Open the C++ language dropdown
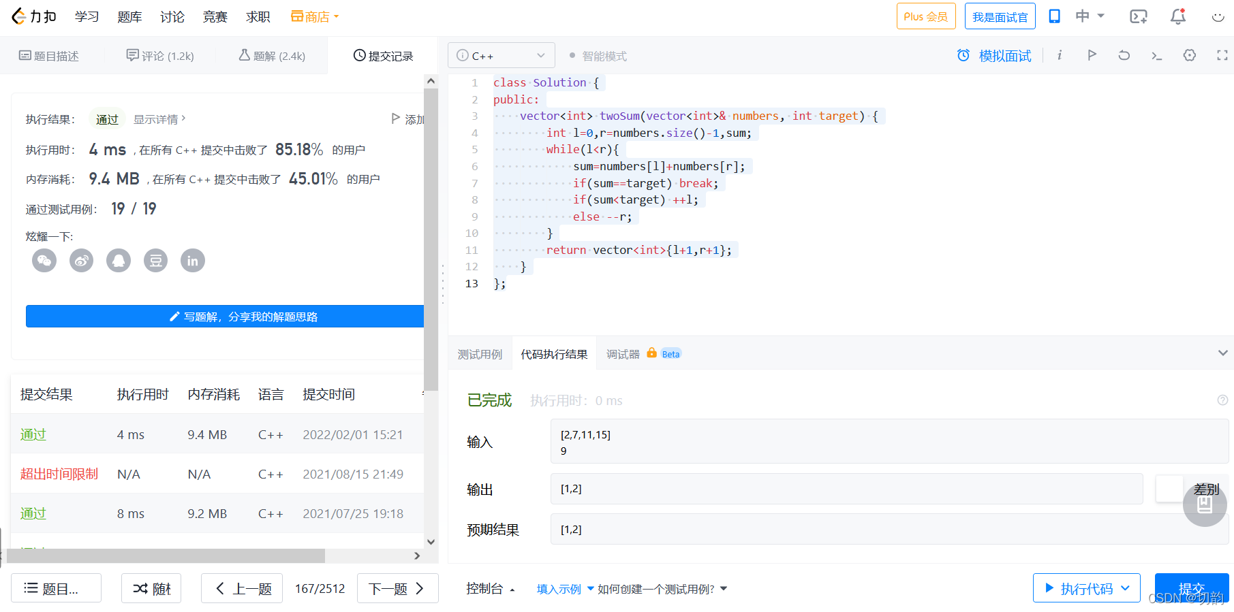 tap(502, 55)
